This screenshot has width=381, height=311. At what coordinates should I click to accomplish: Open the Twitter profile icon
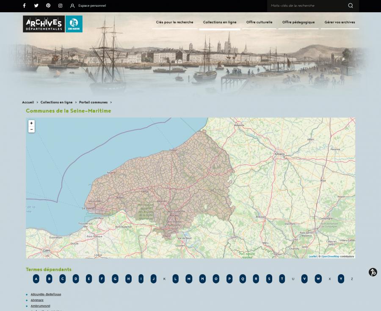pyautogui.click(x=36, y=6)
